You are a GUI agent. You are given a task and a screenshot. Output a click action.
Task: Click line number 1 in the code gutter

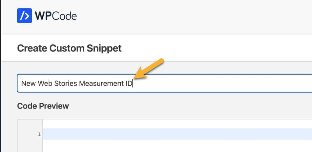(x=39, y=134)
